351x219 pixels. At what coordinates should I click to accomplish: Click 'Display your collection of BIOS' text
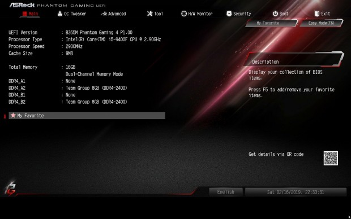tap(286, 75)
